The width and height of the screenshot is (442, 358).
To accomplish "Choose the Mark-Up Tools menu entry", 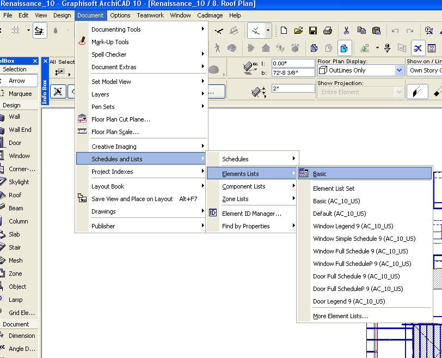I will tap(110, 42).
